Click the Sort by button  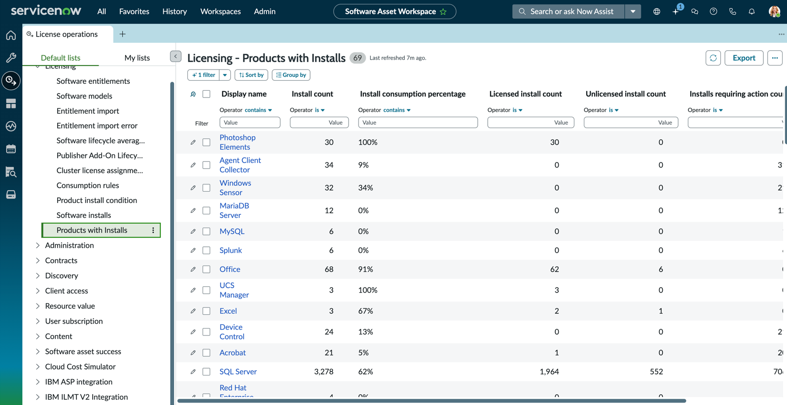coord(251,75)
